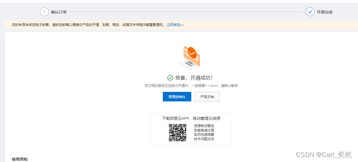Click the 开通完成 step label

(324, 12)
